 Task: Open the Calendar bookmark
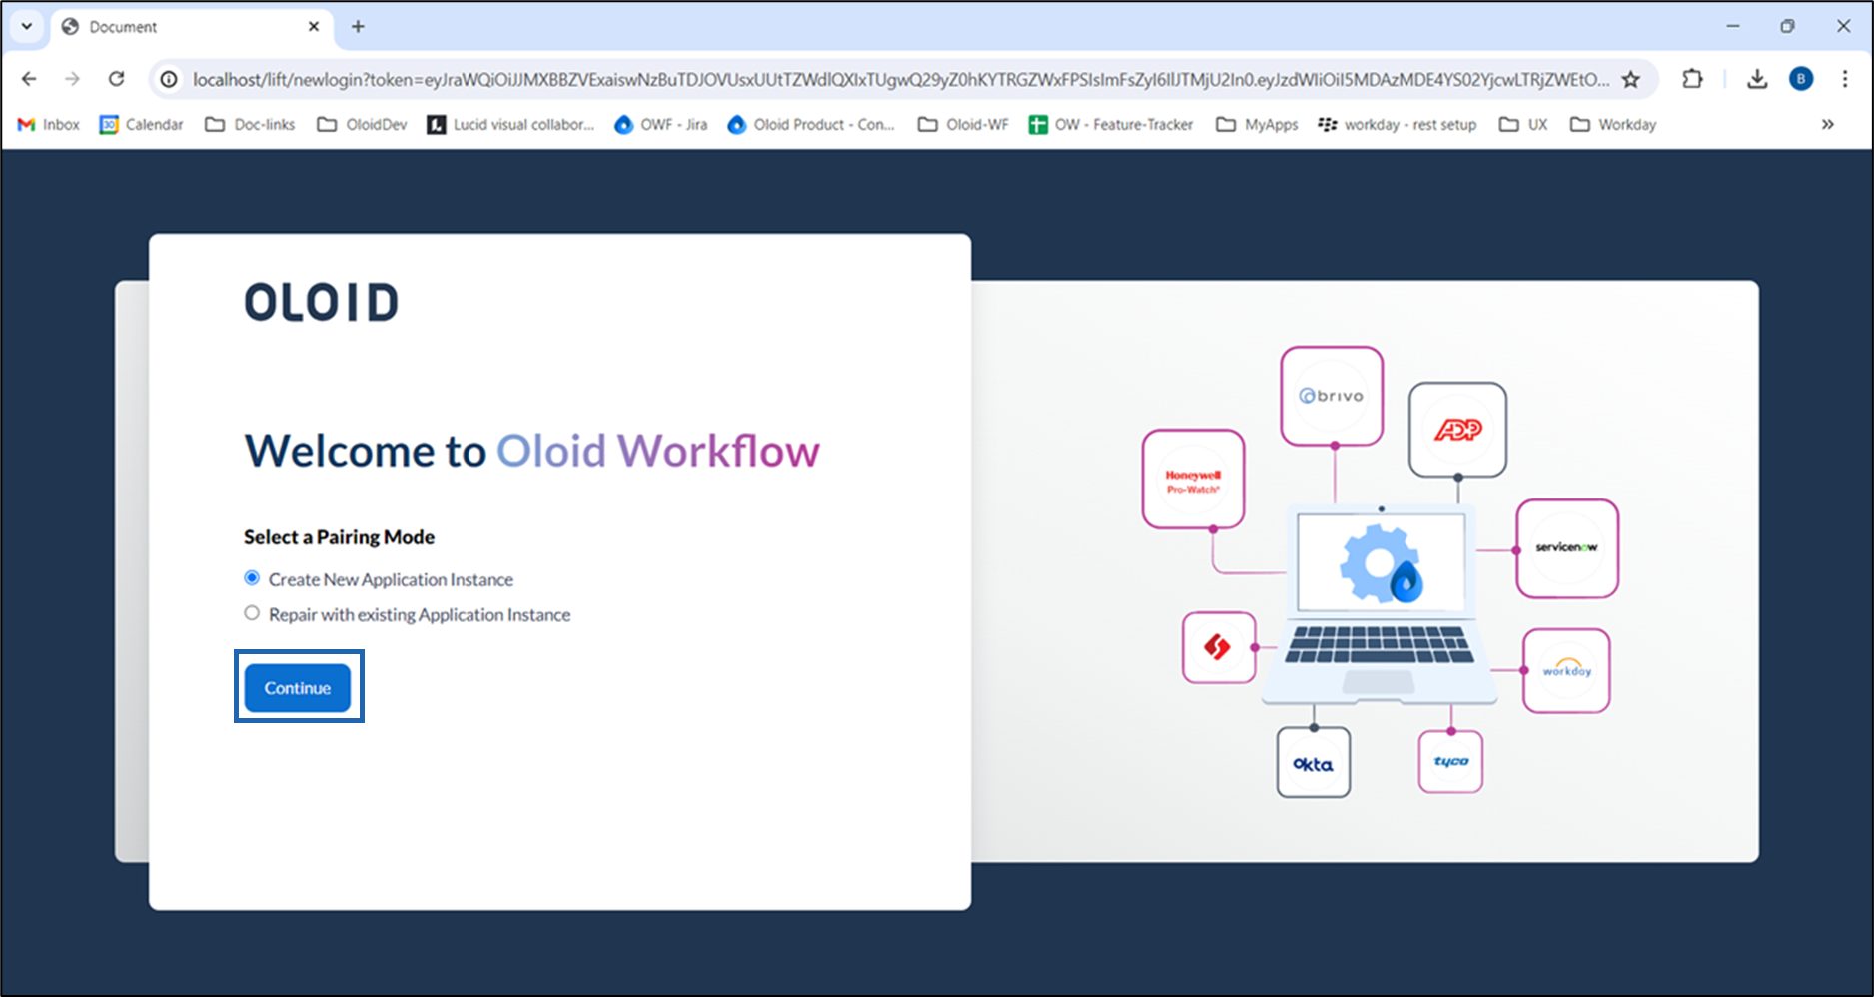coord(141,124)
